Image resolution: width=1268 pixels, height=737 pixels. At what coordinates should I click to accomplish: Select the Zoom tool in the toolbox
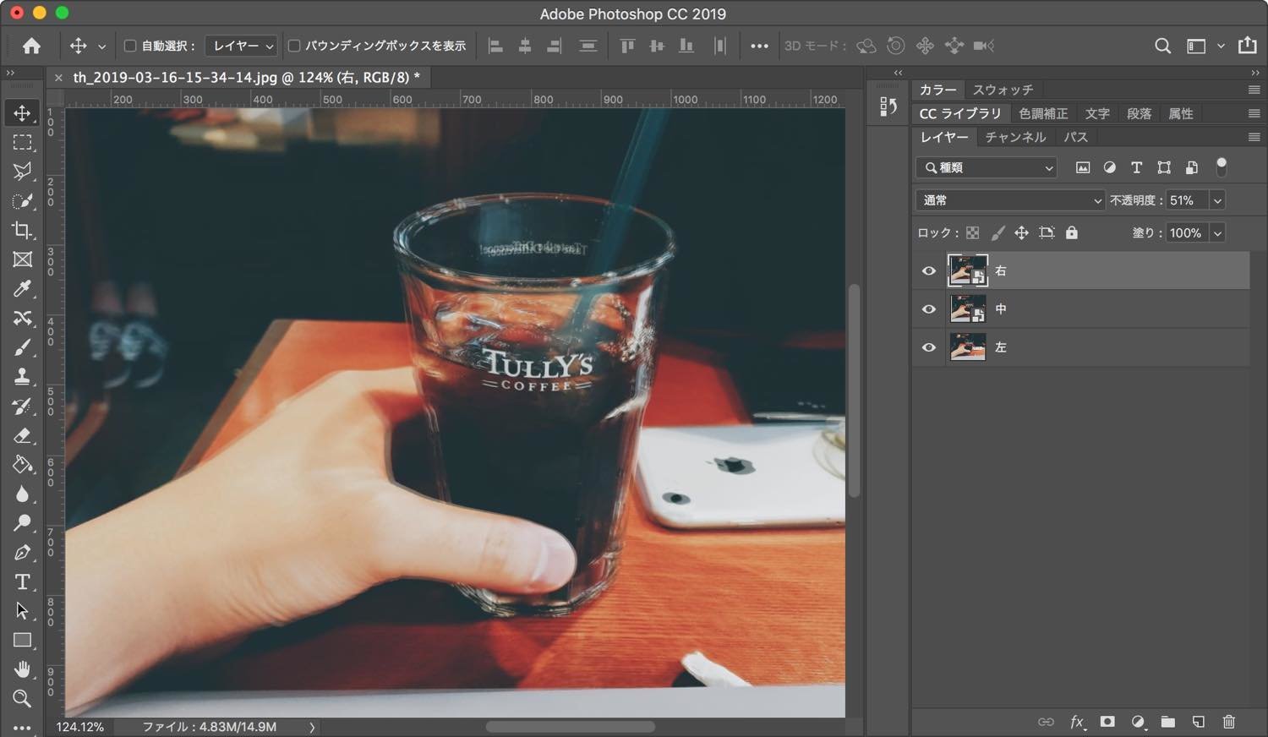coord(22,699)
